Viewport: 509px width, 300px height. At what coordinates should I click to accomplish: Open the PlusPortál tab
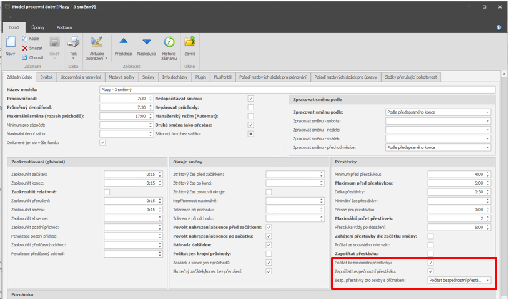223,77
